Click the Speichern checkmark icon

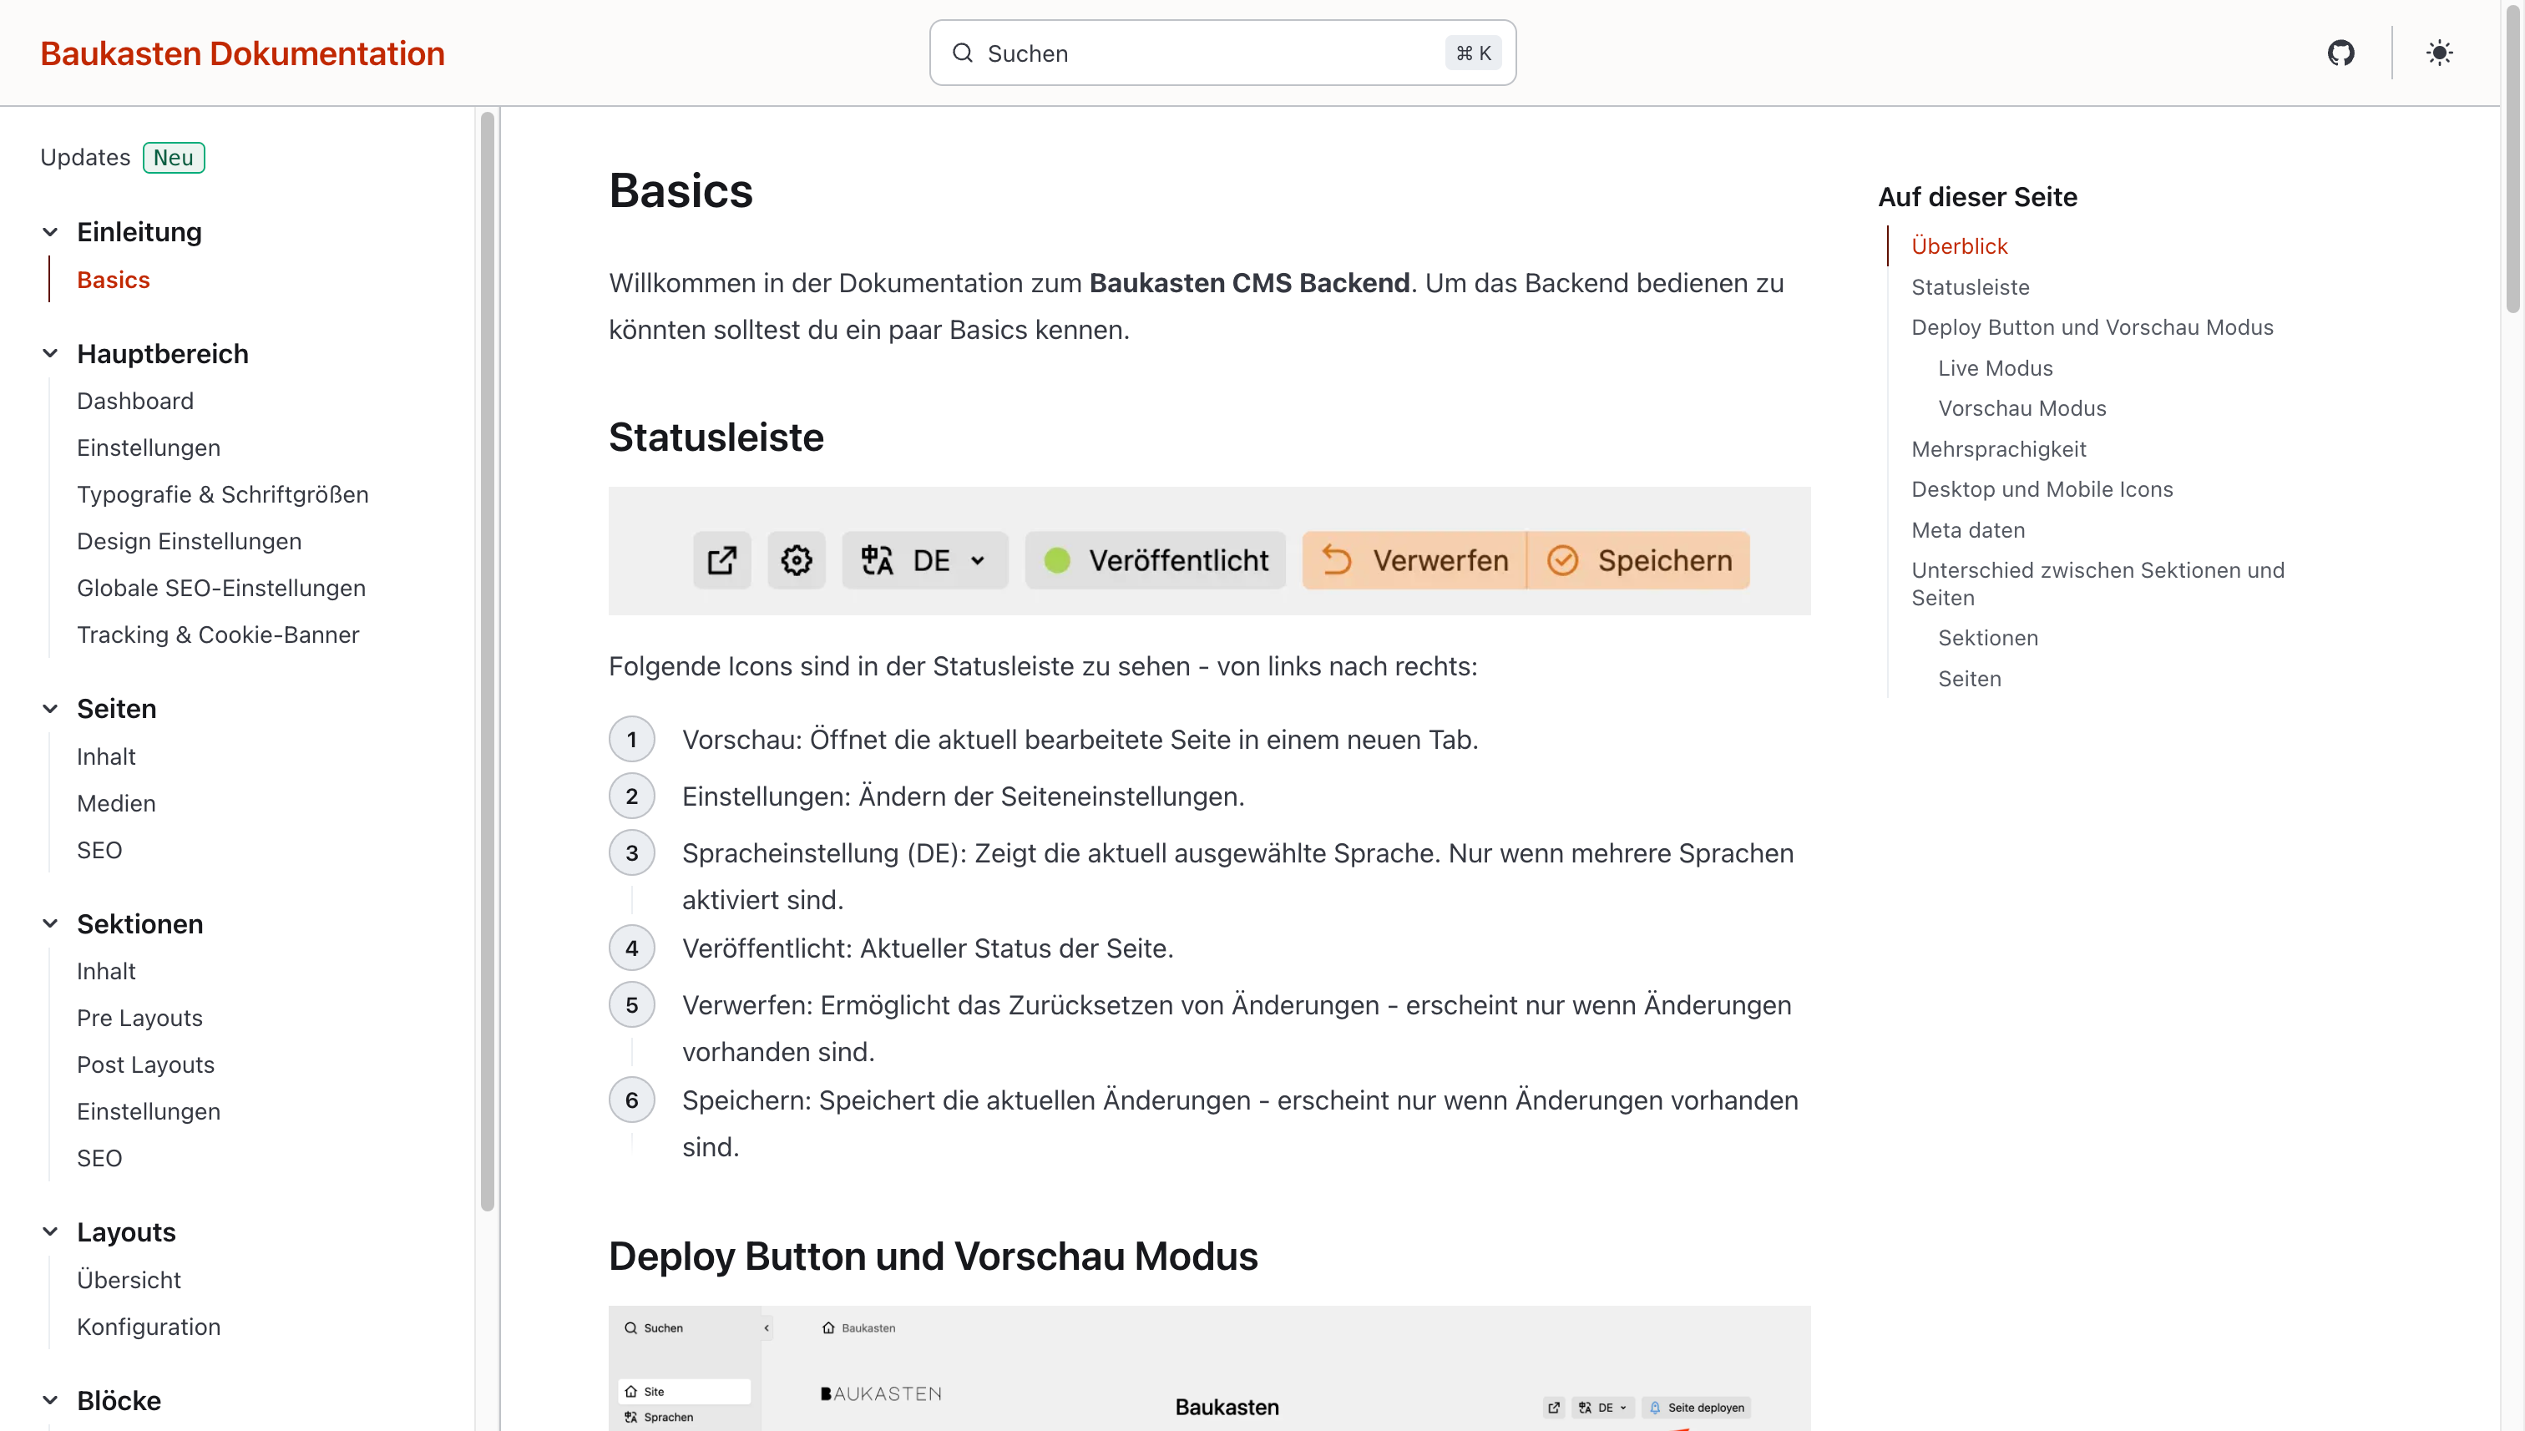click(1561, 560)
